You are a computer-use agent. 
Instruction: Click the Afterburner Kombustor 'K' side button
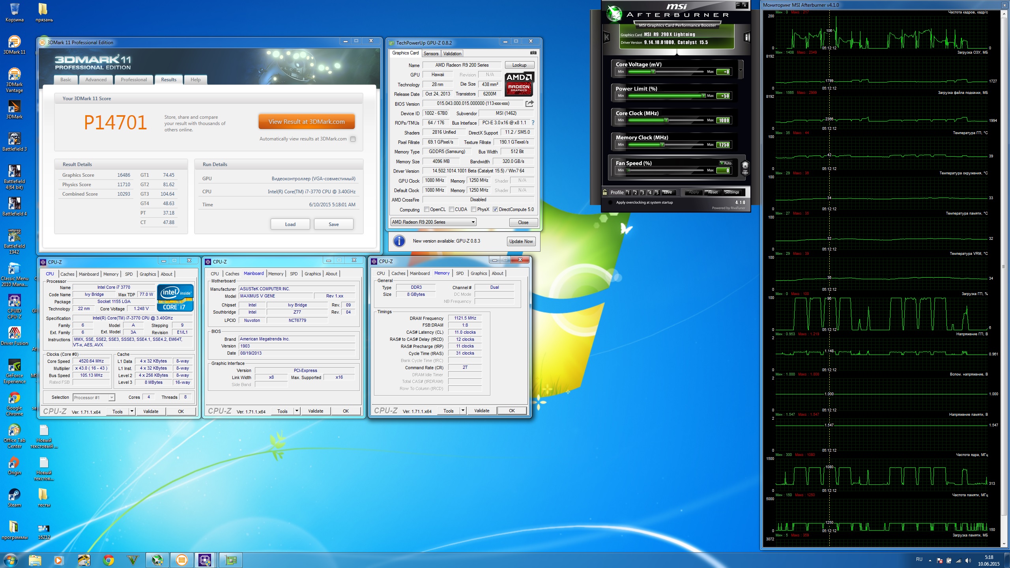pos(607,37)
